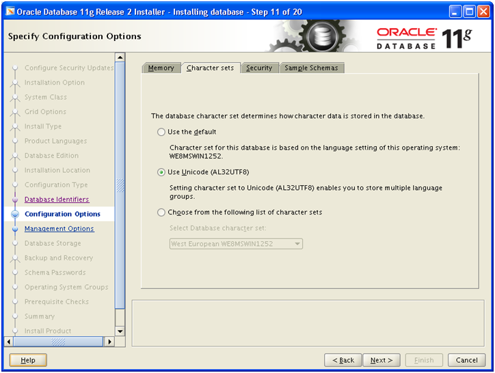Click the Prerequisite Checks step text

(57, 301)
